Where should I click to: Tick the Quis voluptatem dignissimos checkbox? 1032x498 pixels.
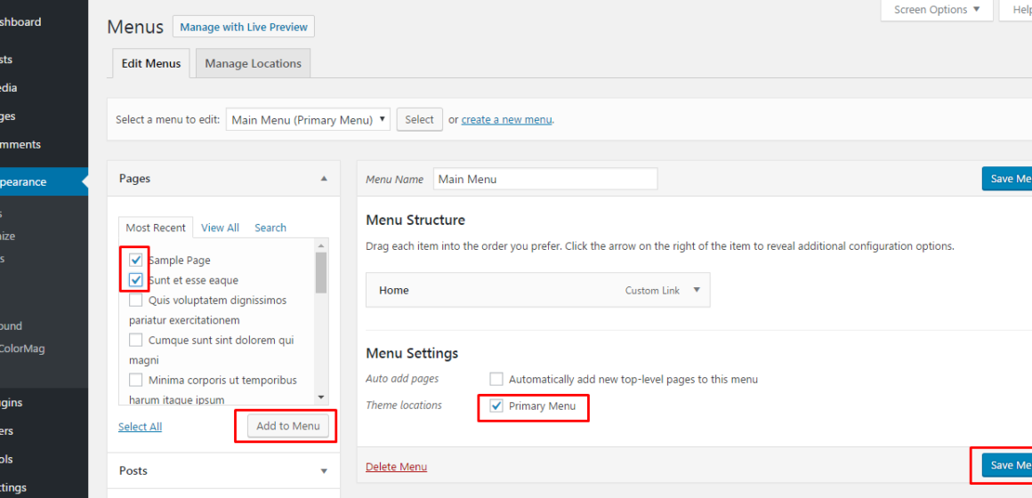pos(136,300)
